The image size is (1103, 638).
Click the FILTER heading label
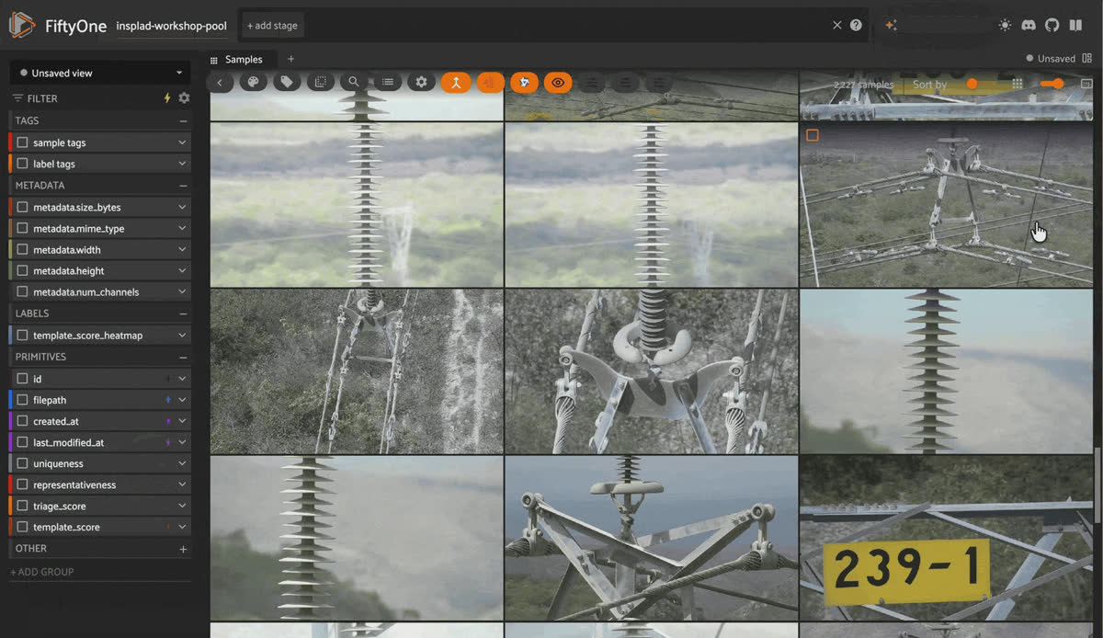pyautogui.click(x=42, y=98)
